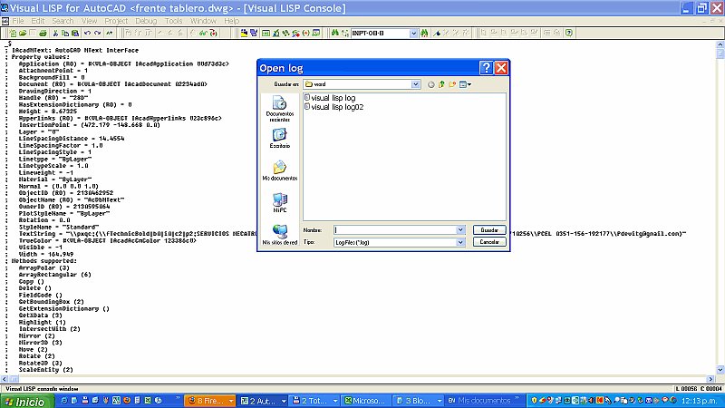This screenshot has width=725, height=408.
Task: Select Mis sitios de red in dialog
Action: pyautogui.click(x=280, y=235)
